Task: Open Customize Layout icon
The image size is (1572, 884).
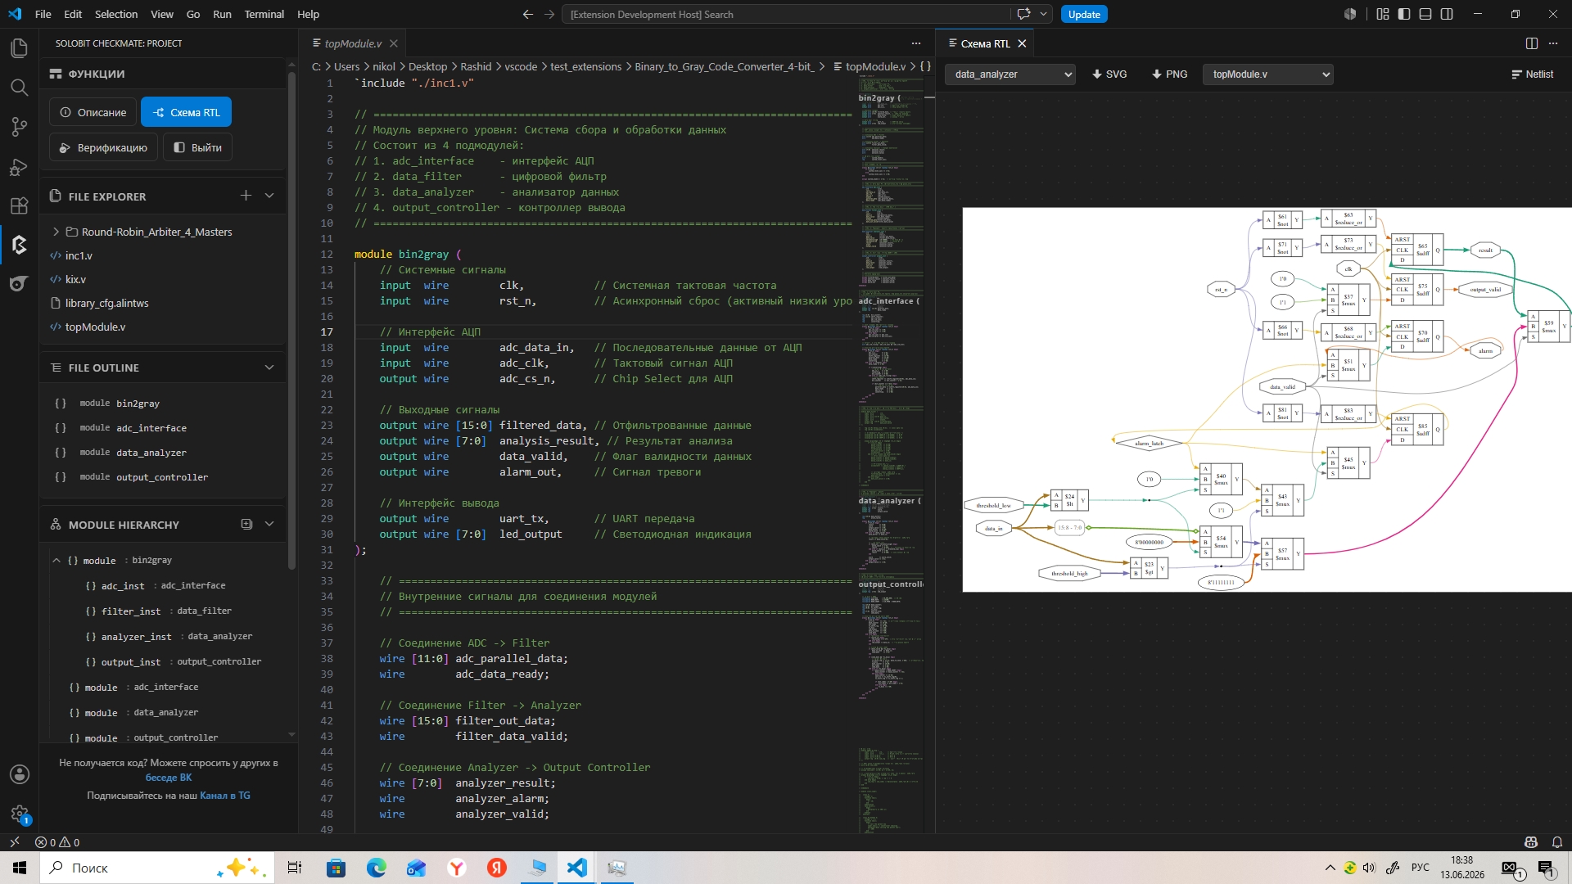Action: (x=1382, y=14)
